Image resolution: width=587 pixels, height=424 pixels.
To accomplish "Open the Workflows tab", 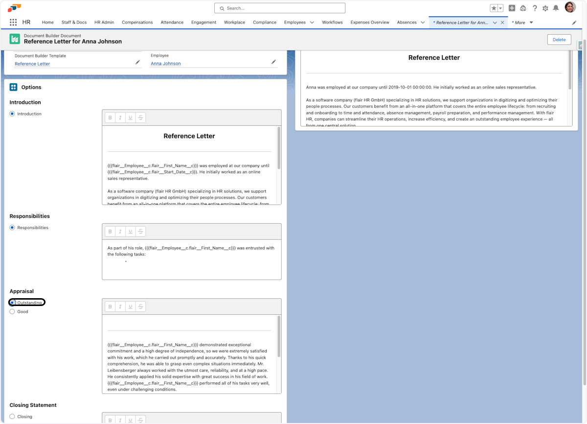I will point(332,22).
